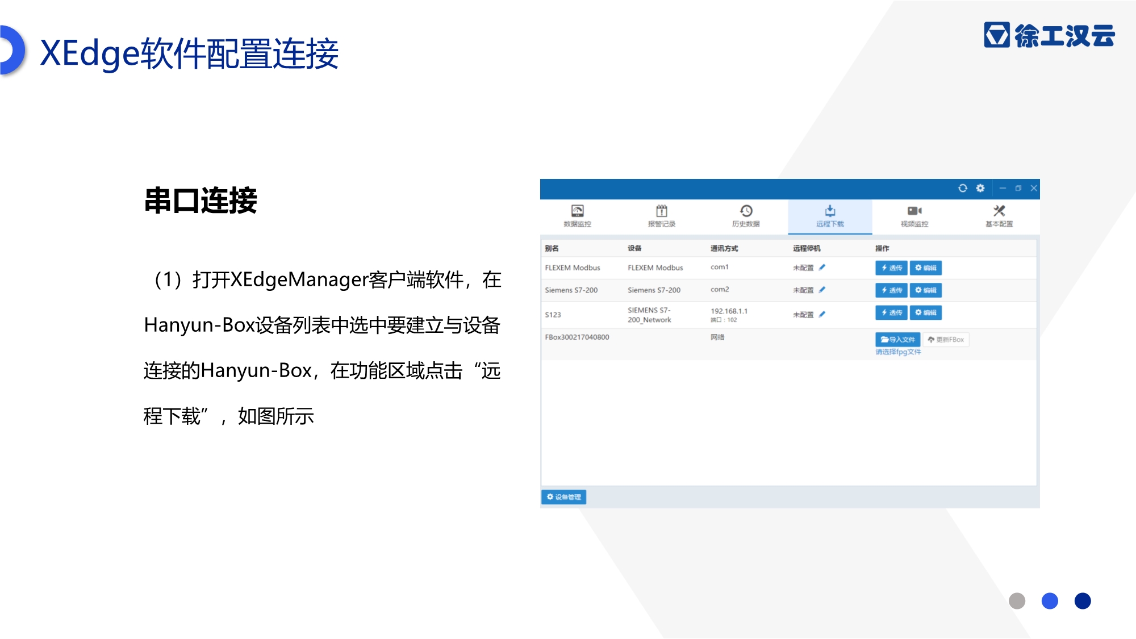This screenshot has width=1136, height=639.
Task: Edit remote stop for Siemens S7-200 row
Action: point(822,290)
